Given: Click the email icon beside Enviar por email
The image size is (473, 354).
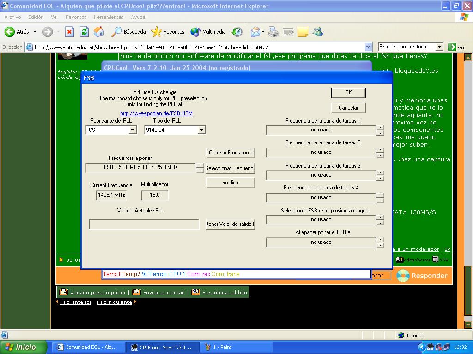Looking at the screenshot, I should 137,292.
